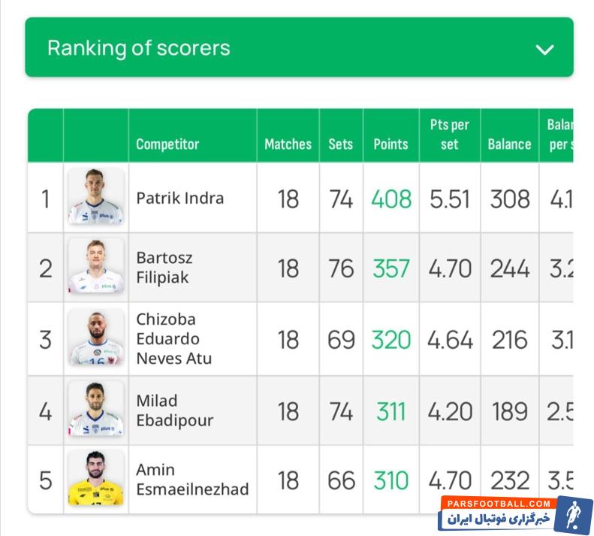Image resolution: width=594 pixels, height=536 pixels.
Task: Open Patrik Indra's name link
Action: coord(180,198)
